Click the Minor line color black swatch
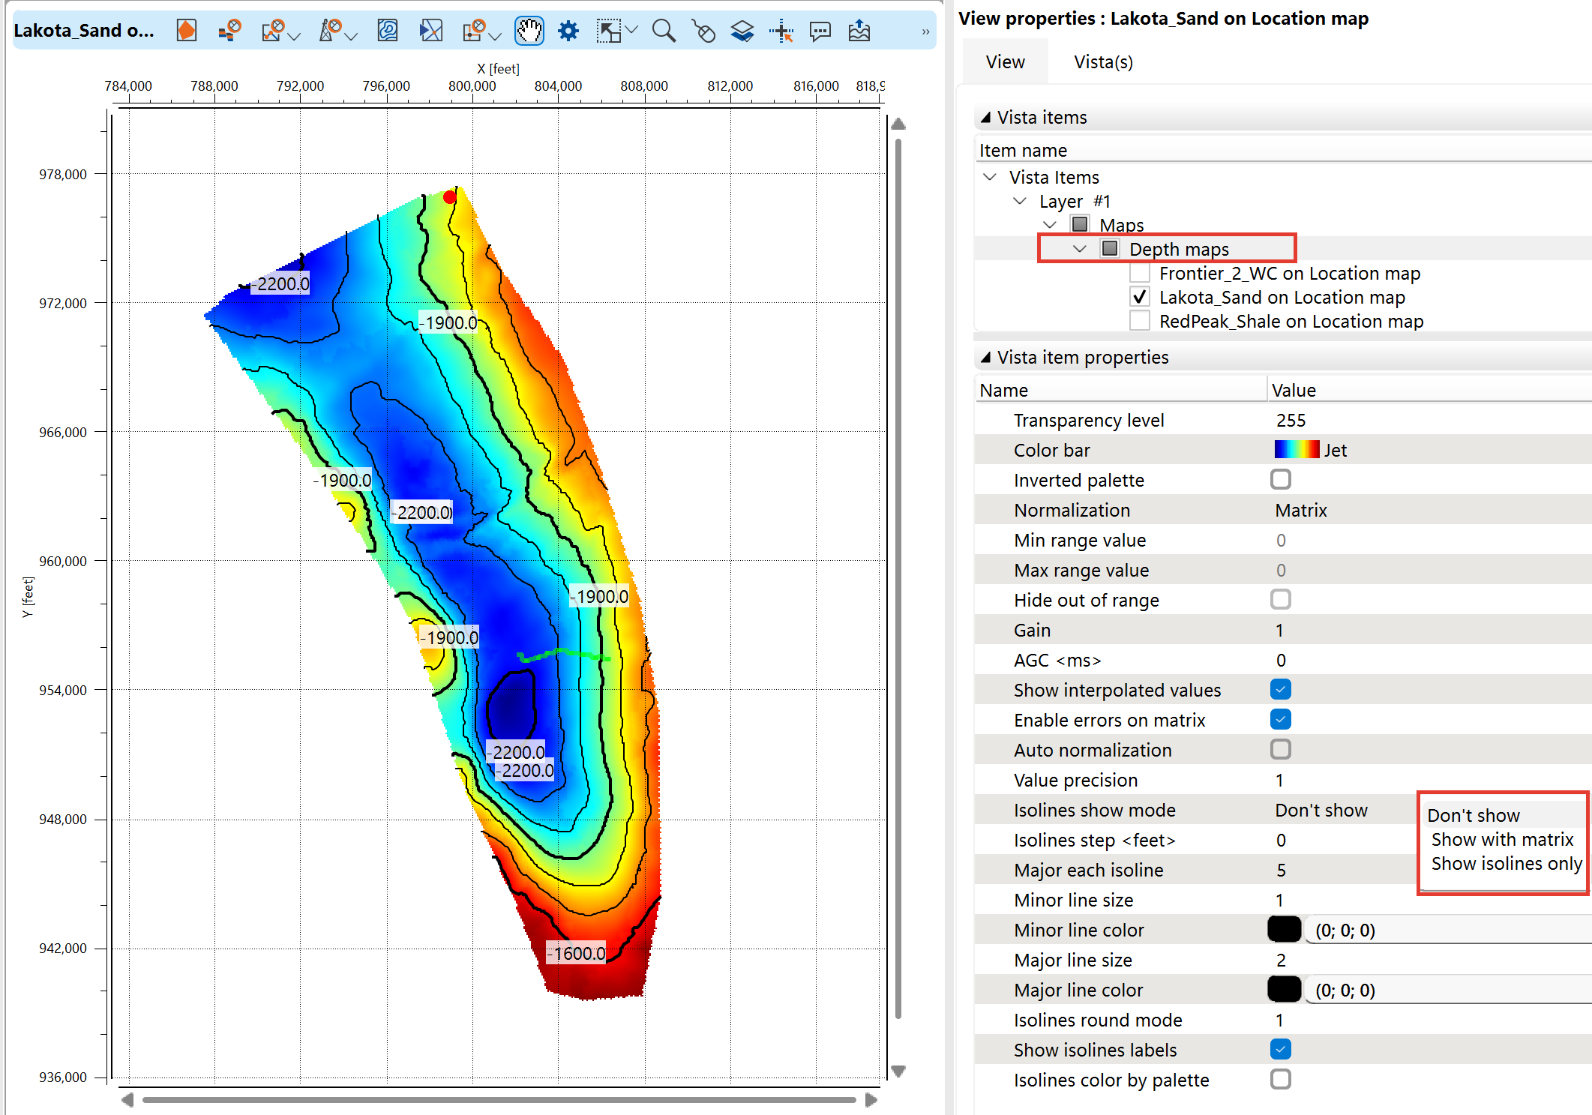 pos(1284,930)
